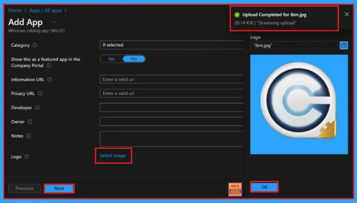Click the Notes info icon
357x203 pixels.
point(29,136)
